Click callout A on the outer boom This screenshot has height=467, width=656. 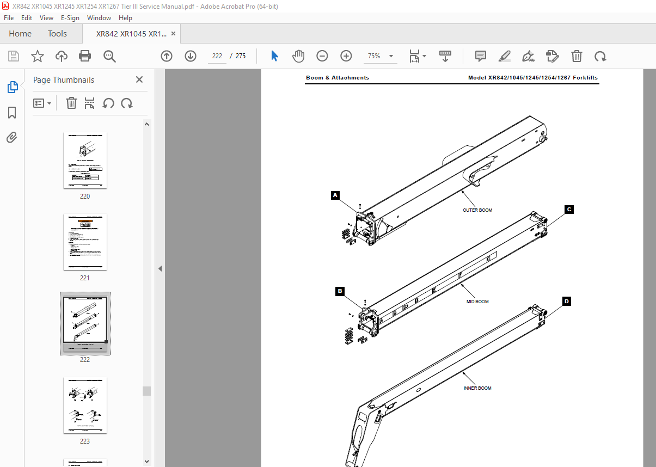pyautogui.click(x=335, y=195)
